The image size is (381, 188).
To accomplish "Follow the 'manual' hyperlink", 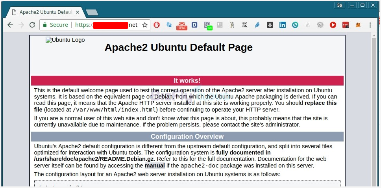I will click(x=155, y=166).
